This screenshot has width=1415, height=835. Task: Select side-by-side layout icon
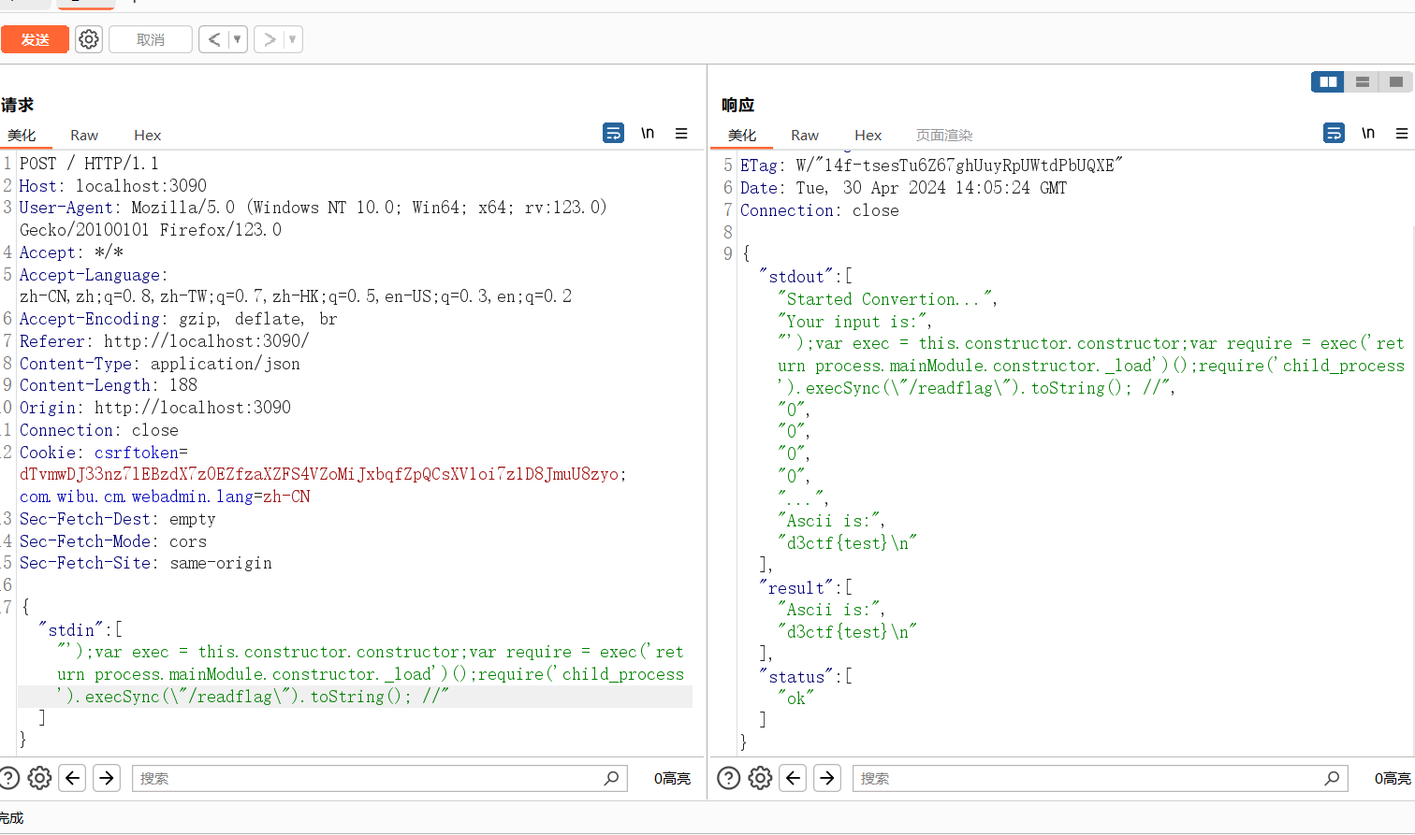pyautogui.click(x=1328, y=82)
